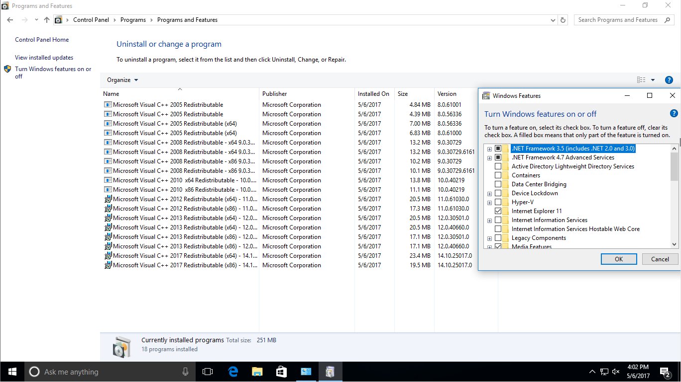Click the icon of Visual C++ 2017 (x64) row

pos(108,256)
